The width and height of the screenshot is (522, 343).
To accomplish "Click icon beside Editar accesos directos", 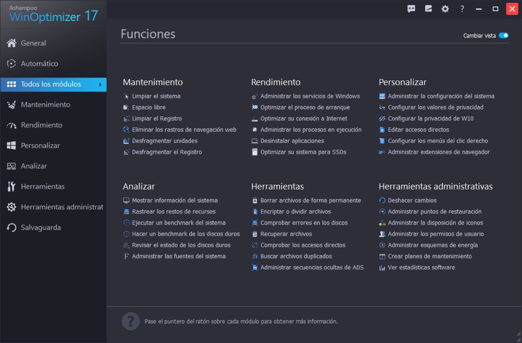I will (x=382, y=130).
